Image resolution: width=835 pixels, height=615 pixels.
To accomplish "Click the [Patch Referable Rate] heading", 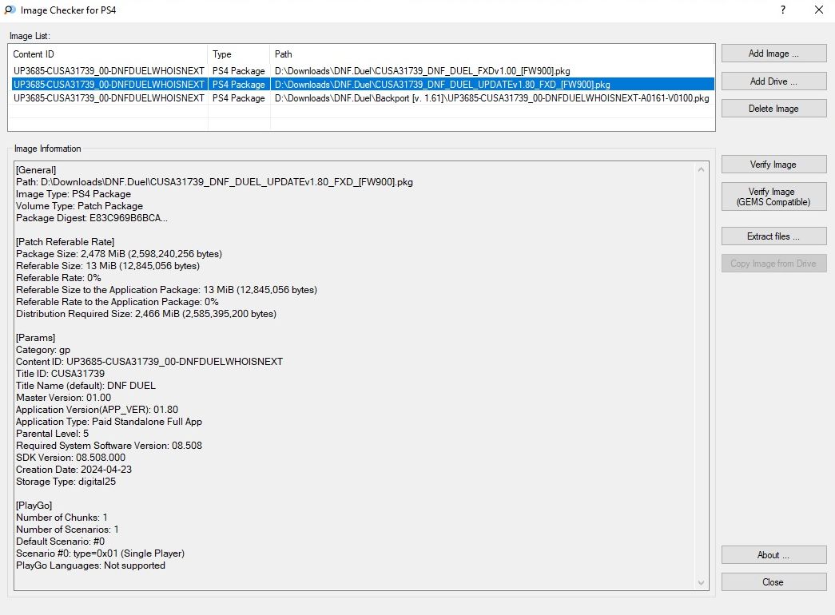I will tap(65, 242).
